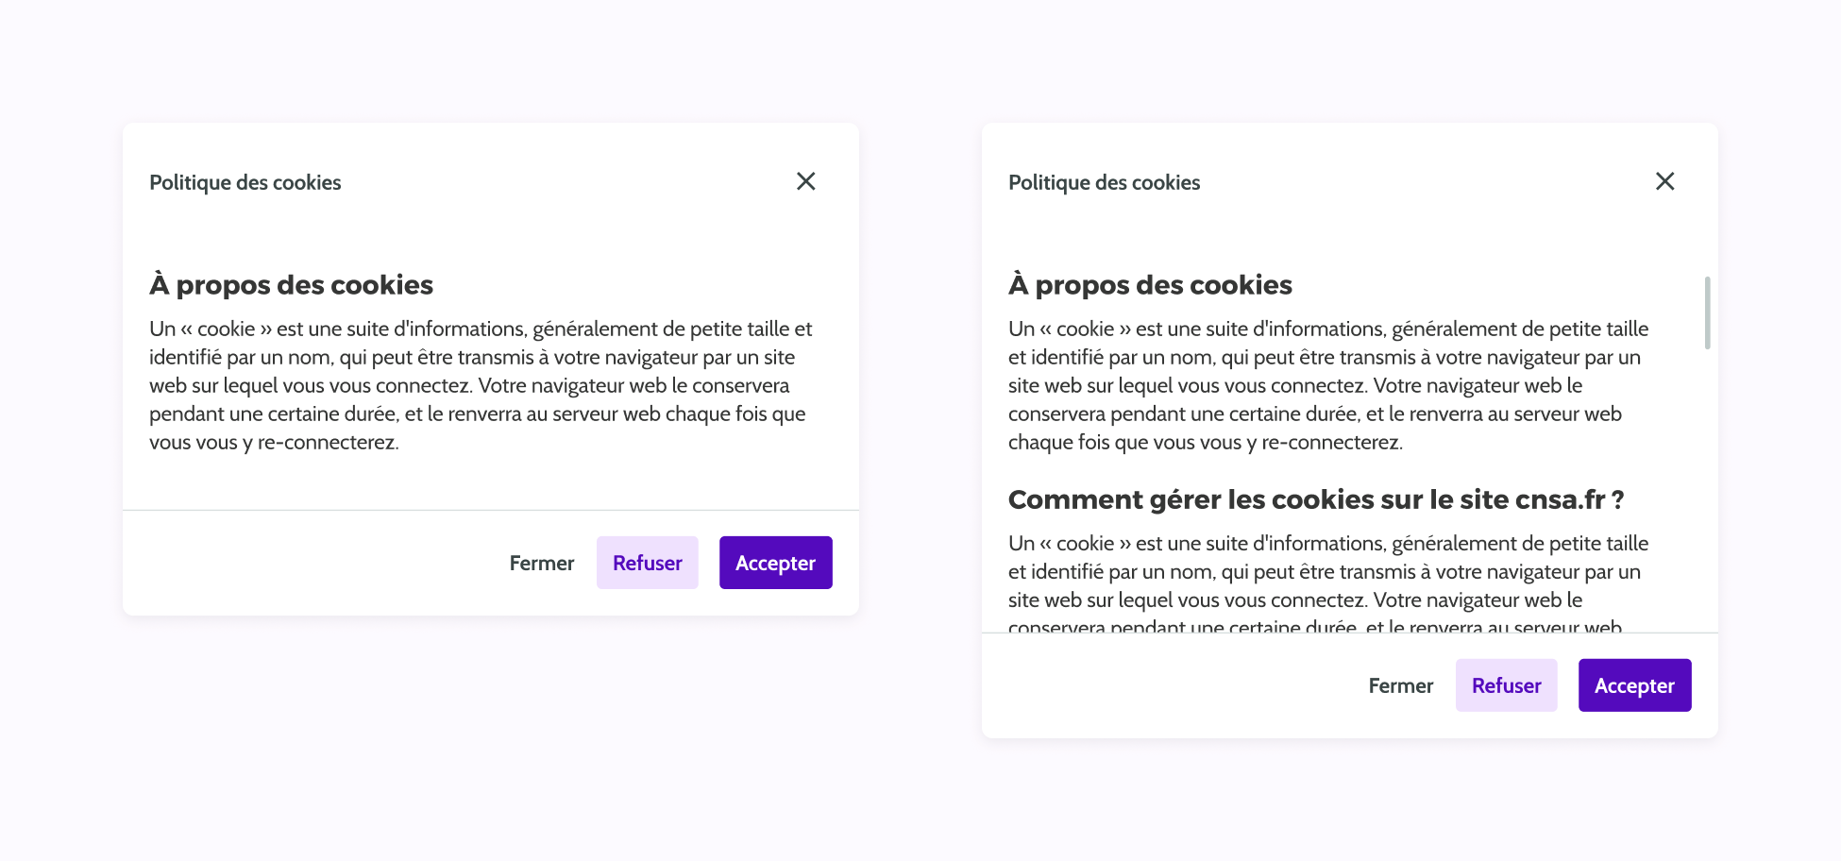Click the scrollbar thumb in the scrollable dialog
The width and height of the screenshot is (1841, 861).
(1707, 312)
